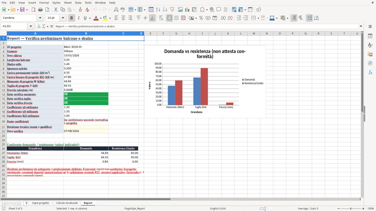Copy the selected cells
This screenshot has width=376, height=211.
pos(62,10)
